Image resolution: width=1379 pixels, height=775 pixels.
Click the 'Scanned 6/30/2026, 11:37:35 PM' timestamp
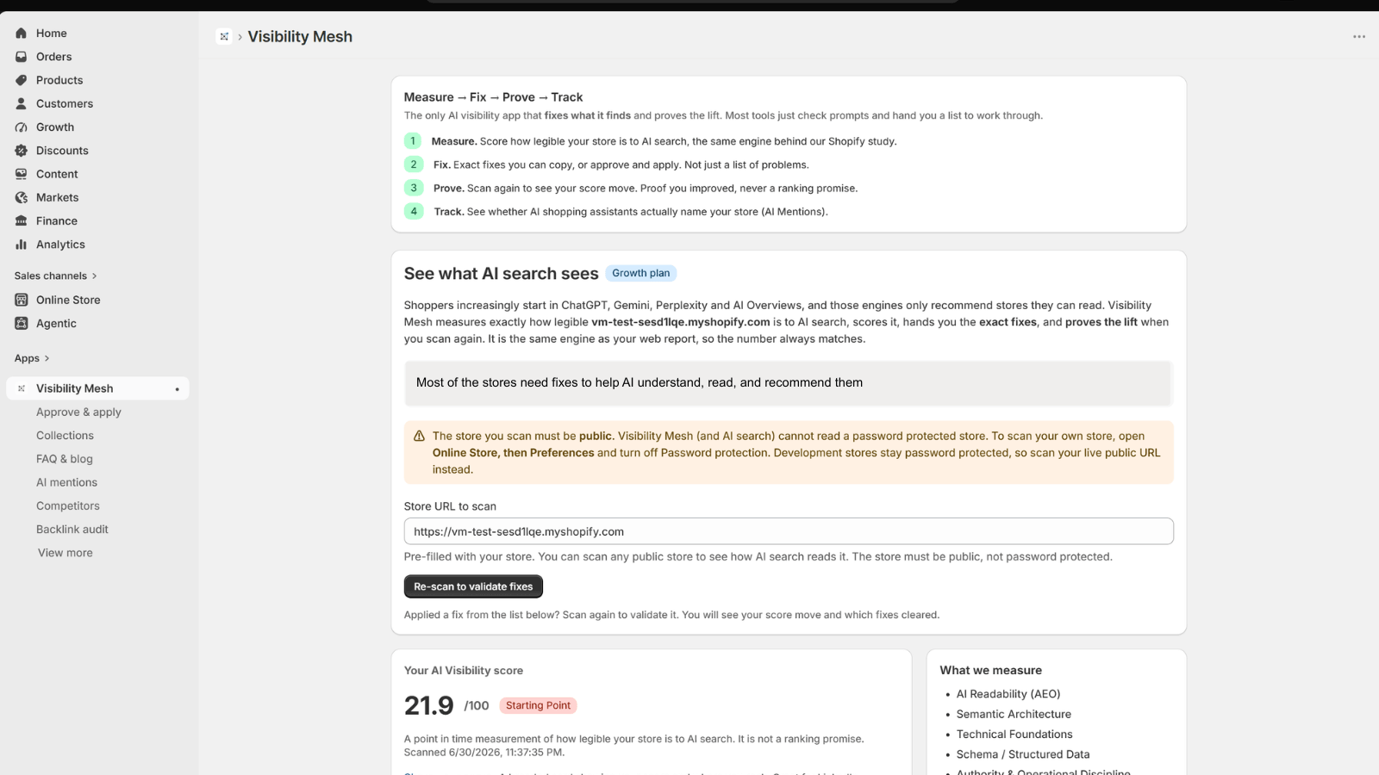483,753
